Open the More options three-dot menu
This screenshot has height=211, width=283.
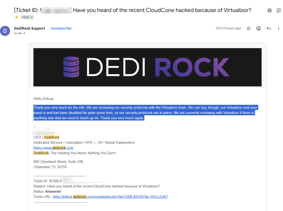(x=278, y=28)
